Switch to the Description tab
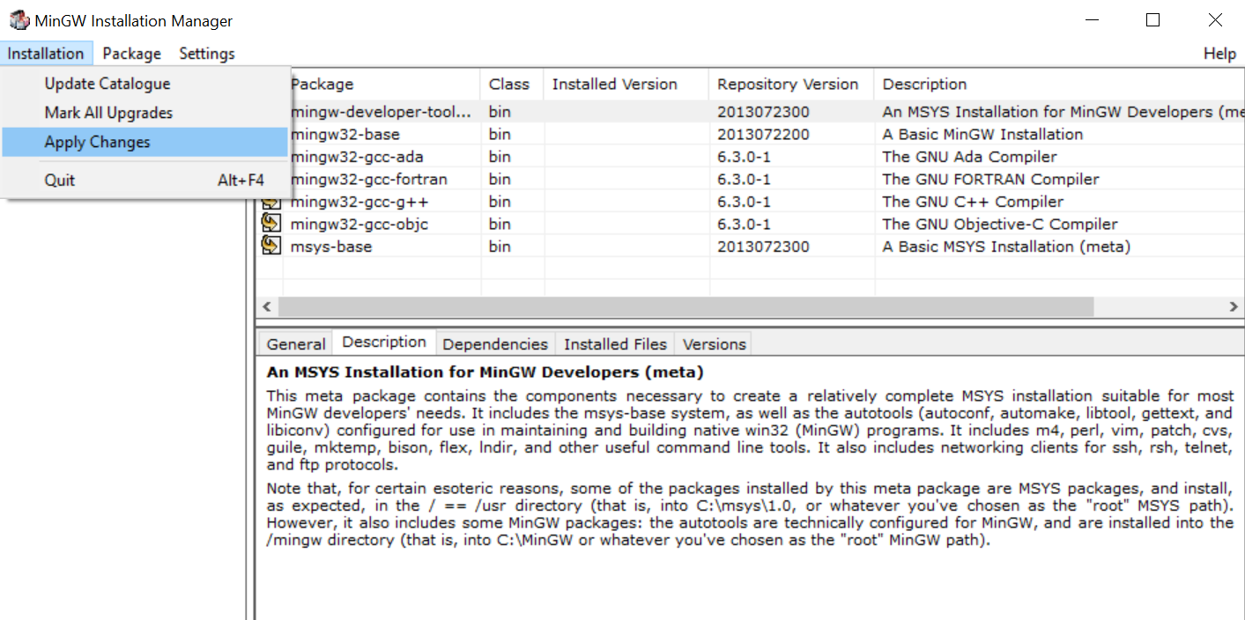Viewport: 1245px width, 620px height. (x=384, y=342)
